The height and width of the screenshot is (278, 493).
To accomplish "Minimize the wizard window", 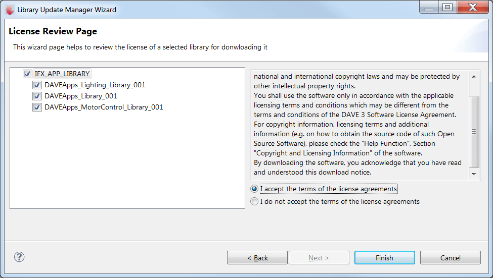I will coord(429,7).
